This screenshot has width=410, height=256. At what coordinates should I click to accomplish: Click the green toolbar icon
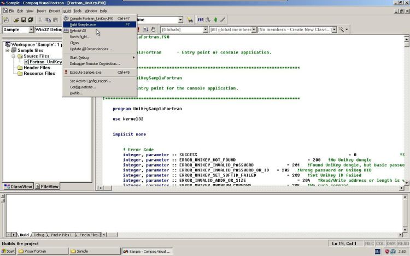coord(215,20)
